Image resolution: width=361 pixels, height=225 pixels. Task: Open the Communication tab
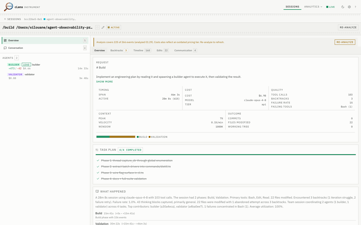click(x=186, y=50)
